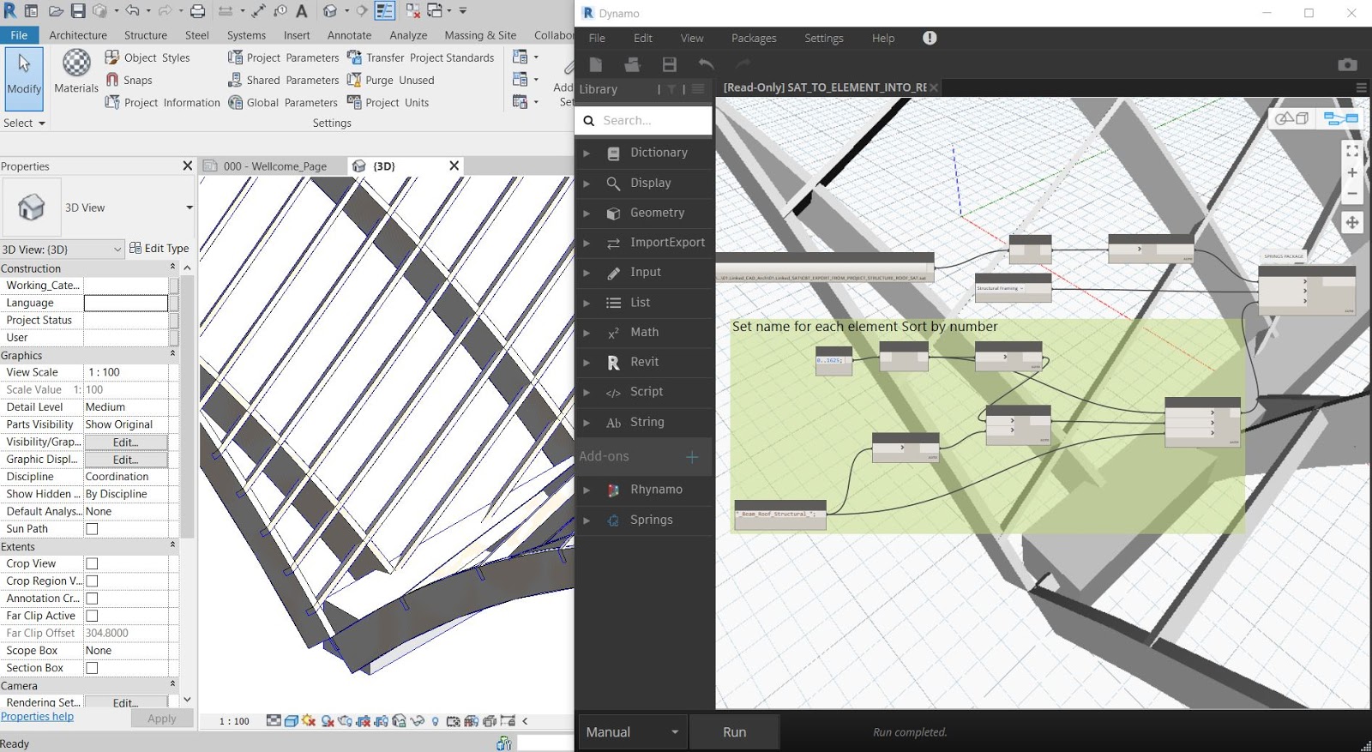The image size is (1372, 752).
Task: Switch to 000 - Wellcome_Page view tab
Action: [x=274, y=166]
